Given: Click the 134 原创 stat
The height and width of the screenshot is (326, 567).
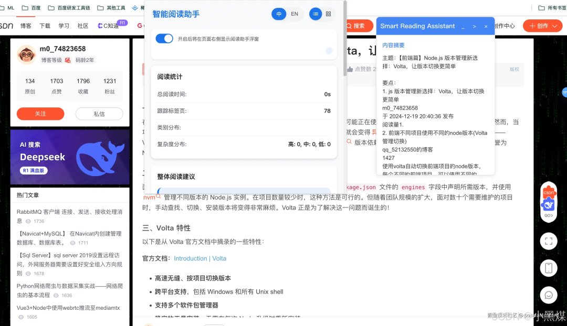Looking at the screenshot, I should tap(30, 86).
